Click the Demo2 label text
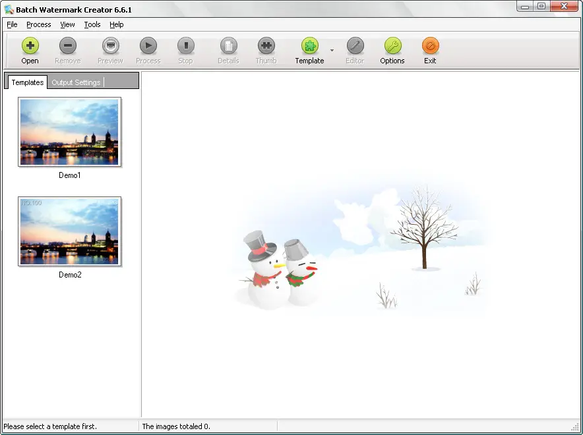The height and width of the screenshot is (435, 583). pyautogui.click(x=70, y=275)
